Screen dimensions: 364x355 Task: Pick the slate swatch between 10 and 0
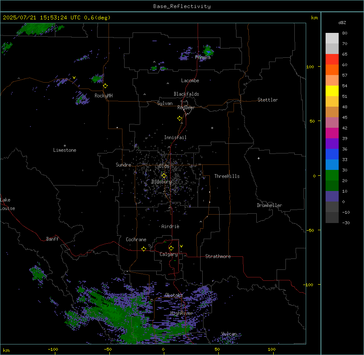click(332, 196)
